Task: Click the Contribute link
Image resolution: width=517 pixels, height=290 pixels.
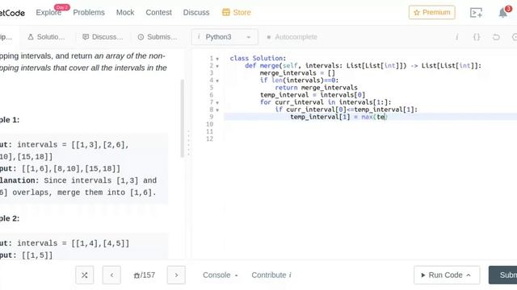Action: (x=271, y=275)
